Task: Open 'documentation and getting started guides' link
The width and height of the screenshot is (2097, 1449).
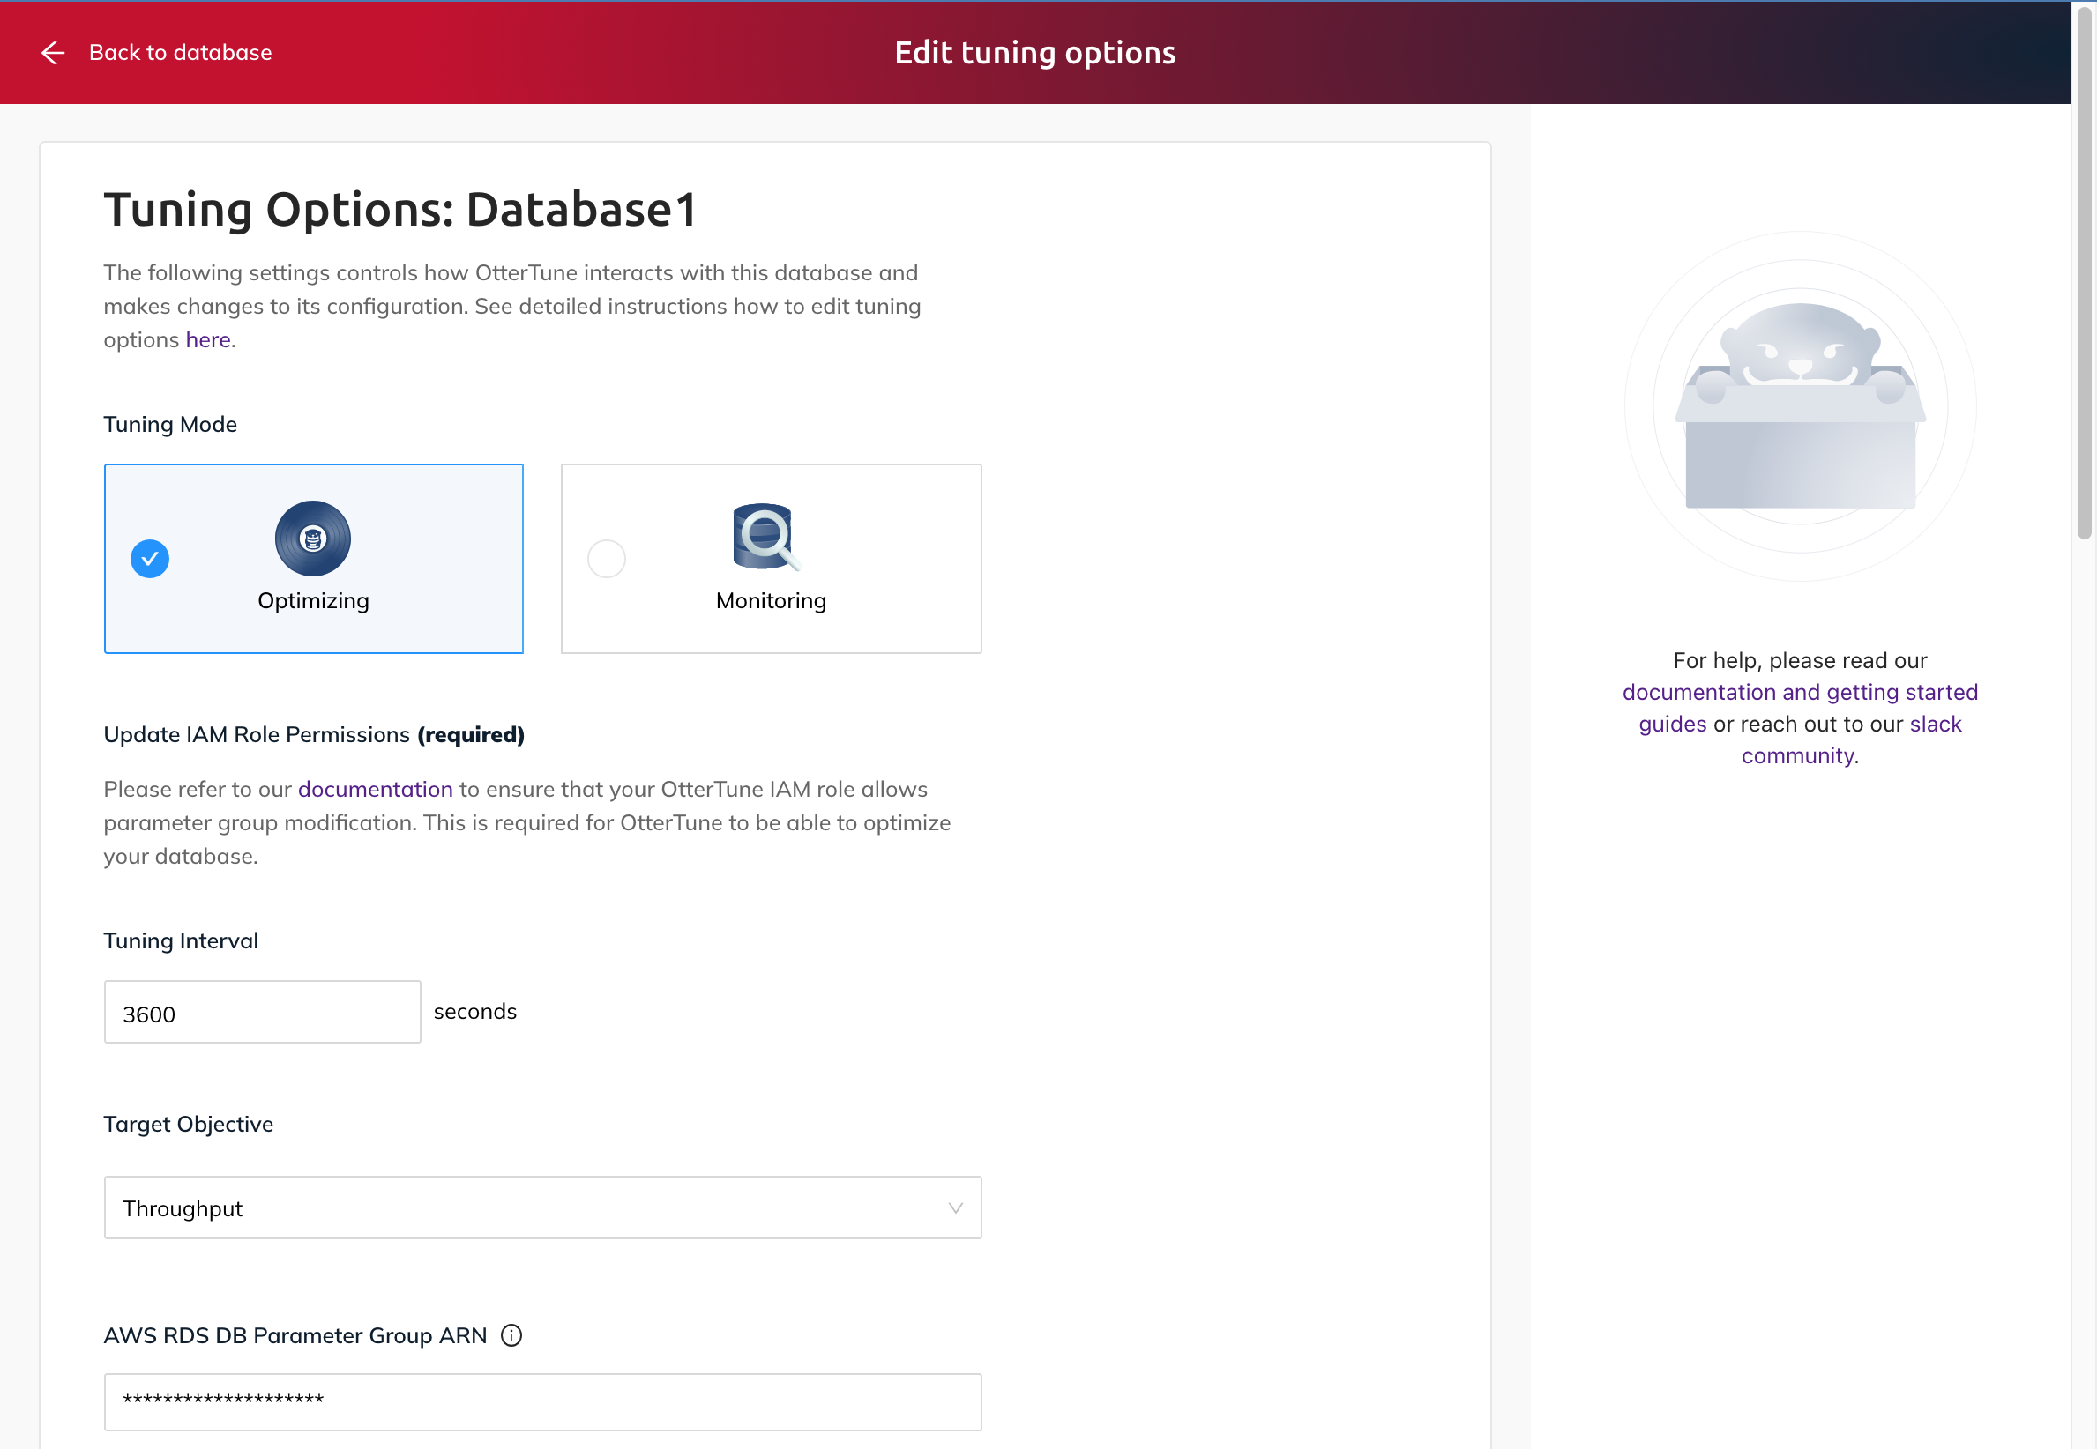Action: pyautogui.click(x=1800, y=708)
